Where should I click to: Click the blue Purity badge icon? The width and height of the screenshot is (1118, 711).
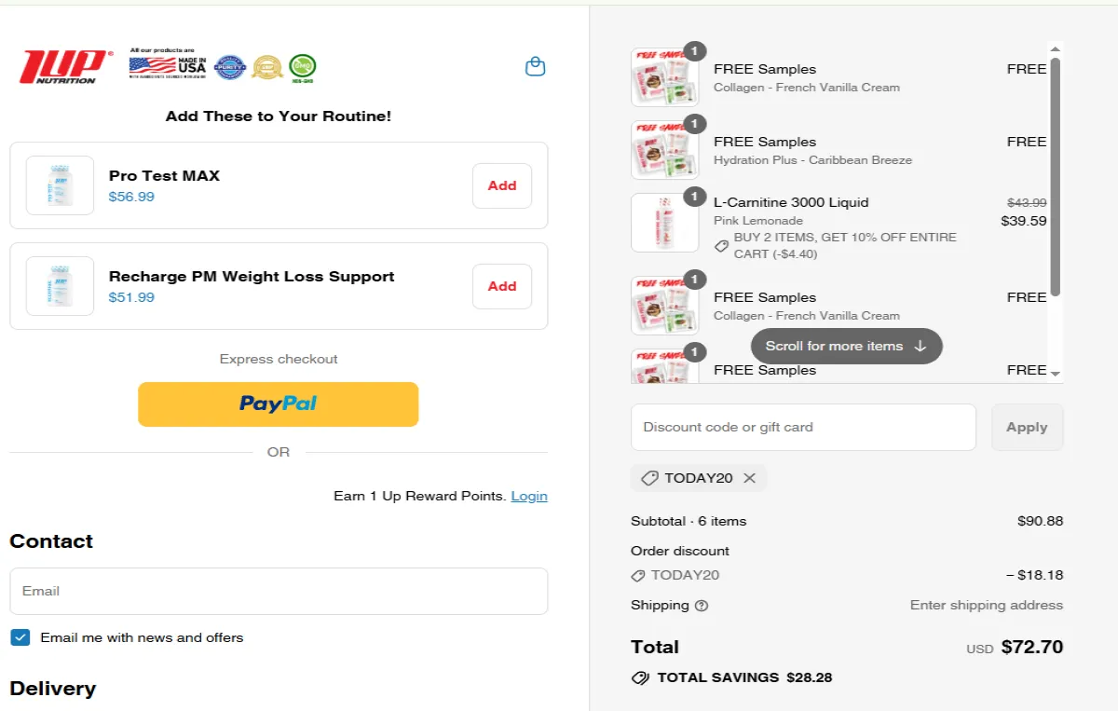229,67
